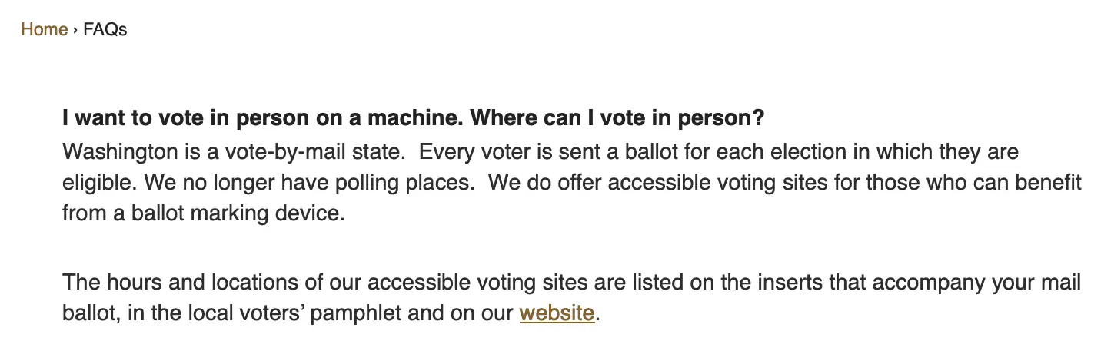This screenshot has height=364, width=1101.
Task: Click the sentence starting "We do offer accessible"
Action: click(x=784, y=183)
